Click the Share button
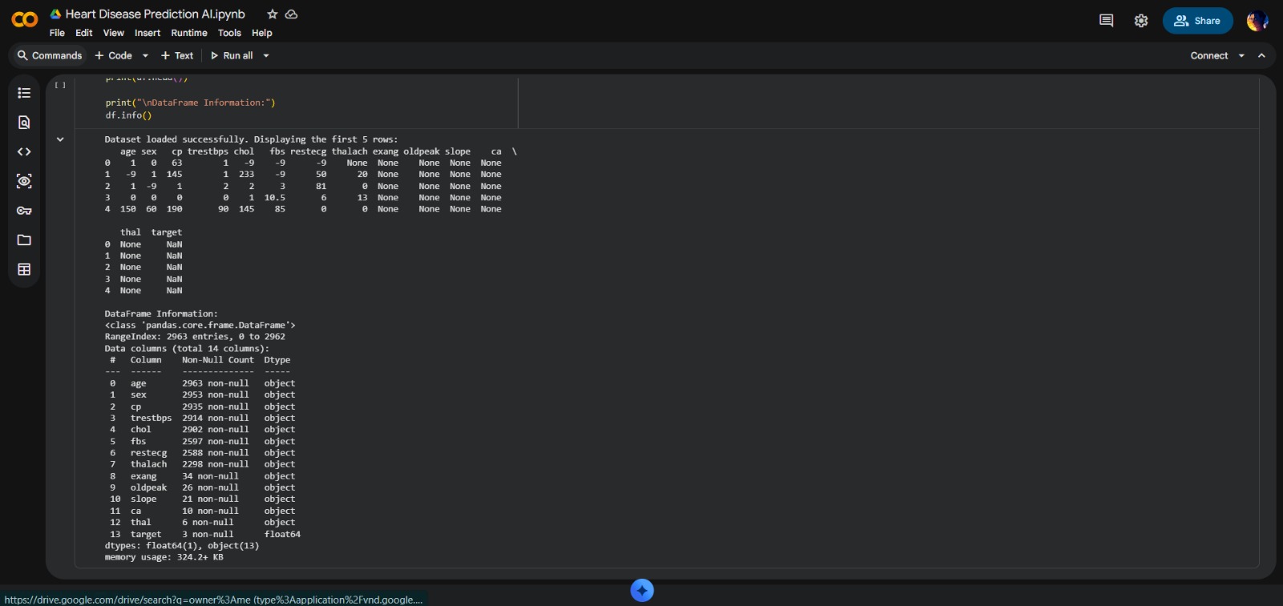The width and height of the screenshot is (1283, 606). pyautogui.click(x=1197, y=21)
